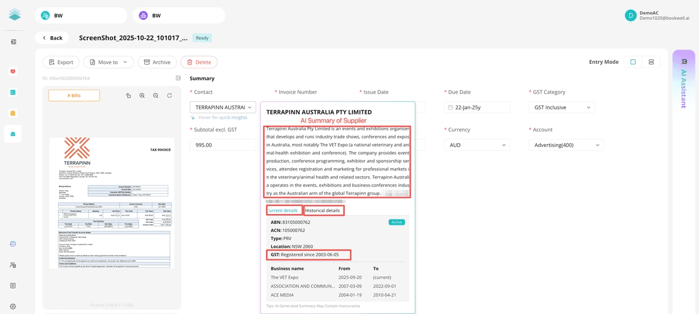Click the sparkle icon next to Hover for quick insights
The image size is (699, 314).
193,117
